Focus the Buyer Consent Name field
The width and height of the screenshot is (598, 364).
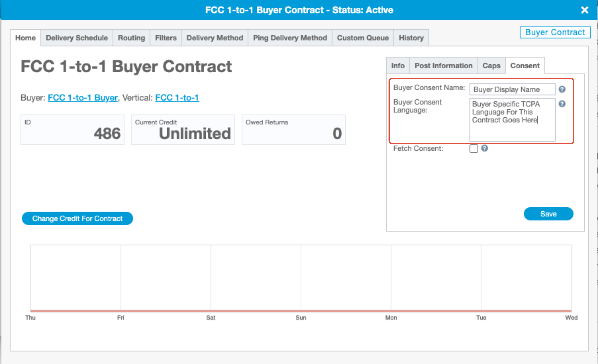click(x=512, y=89)
